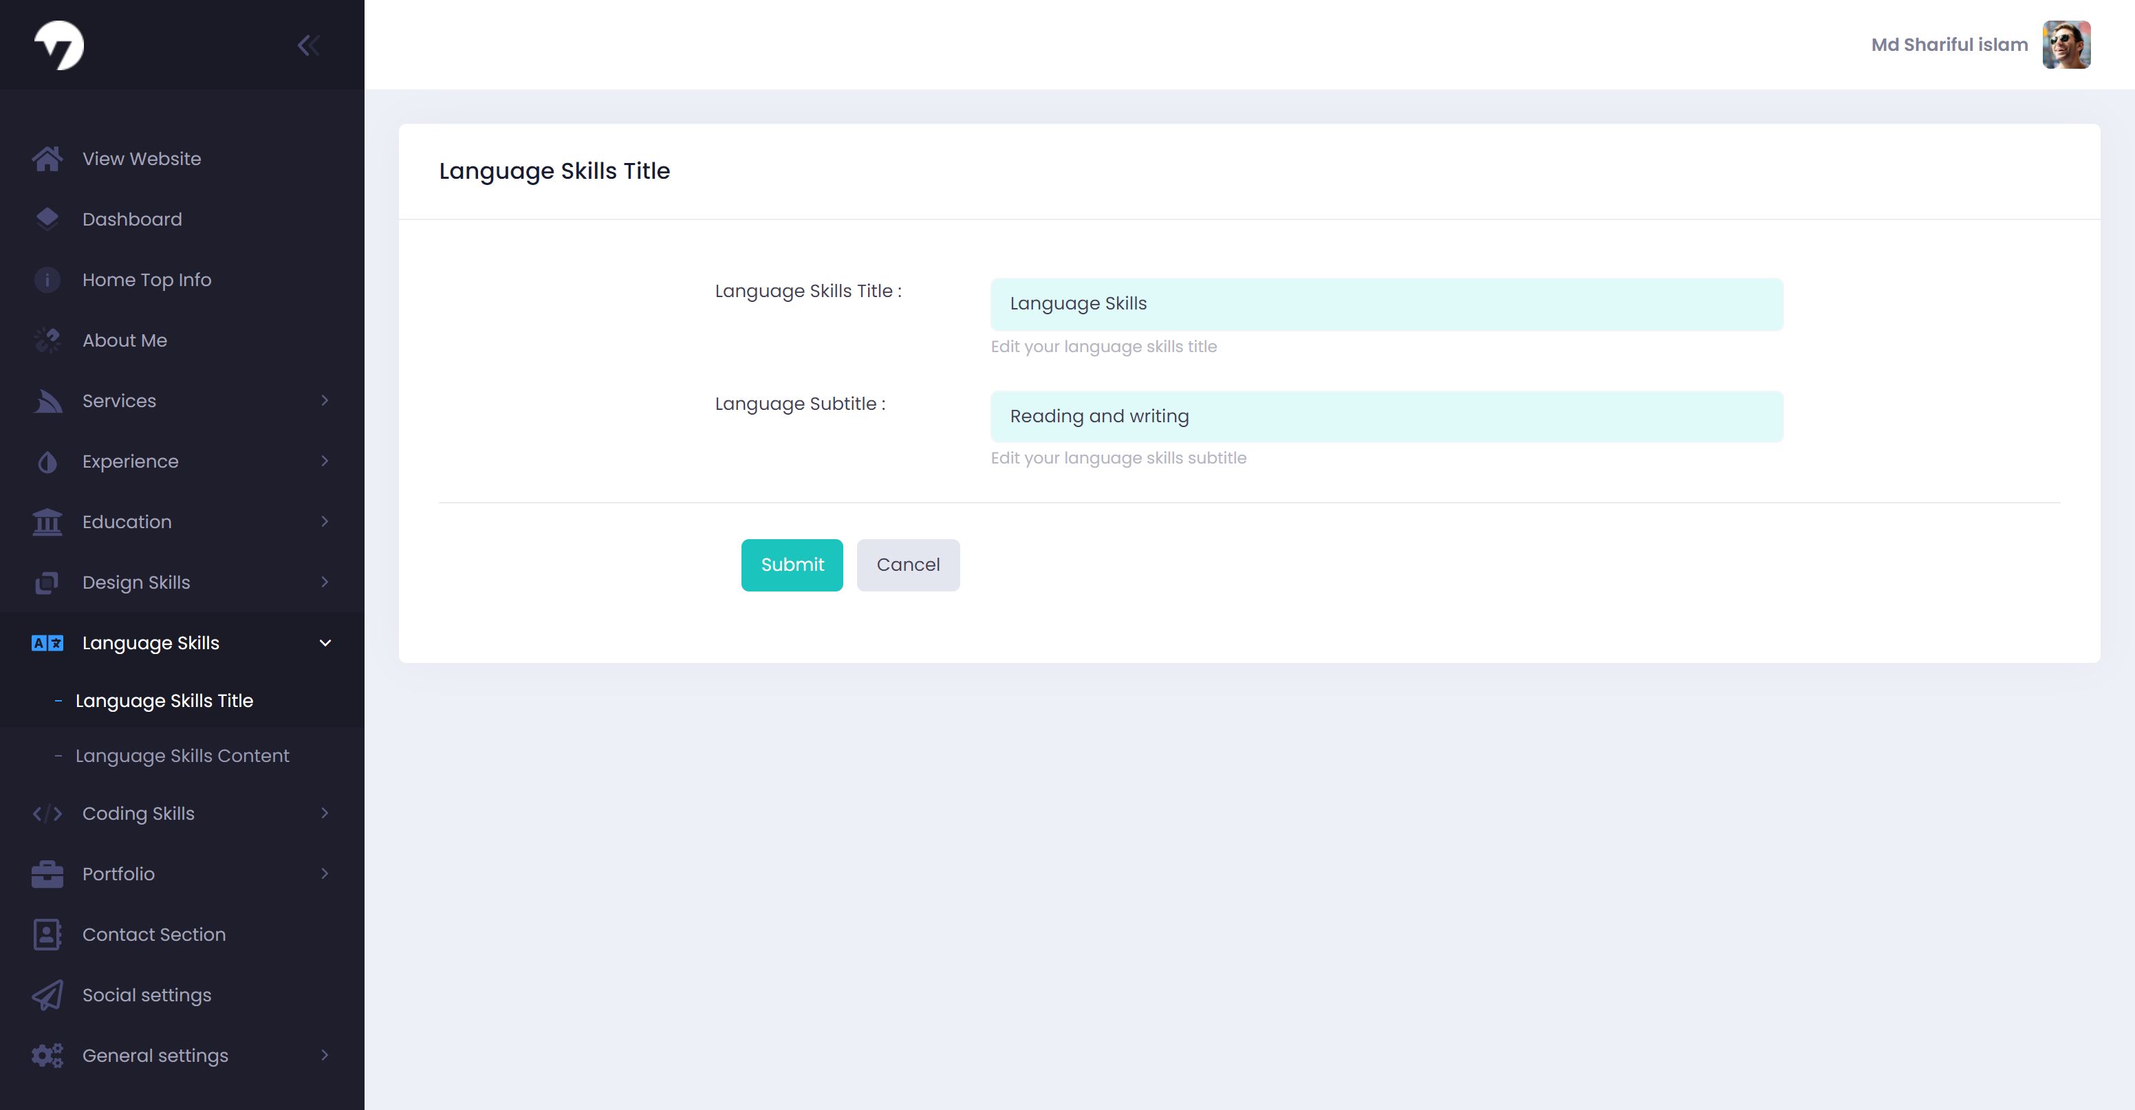
Task: Click the Language Skills Title card heading
Action: point(554,171)
